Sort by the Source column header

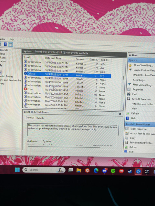(x=80, y=59)
